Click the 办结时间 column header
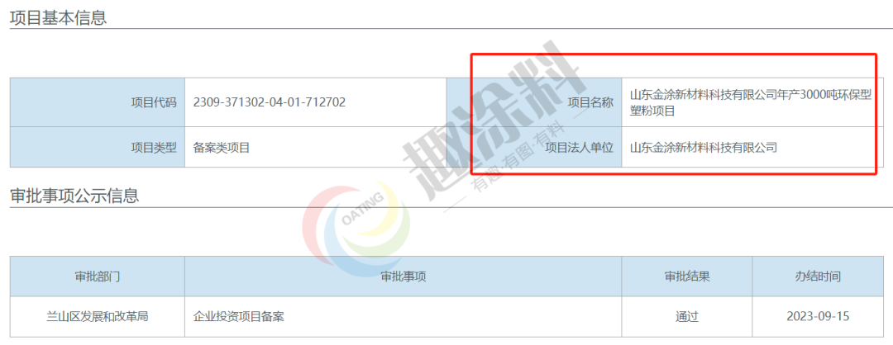The width and height of the screenshot is (893, 345). 818,276
